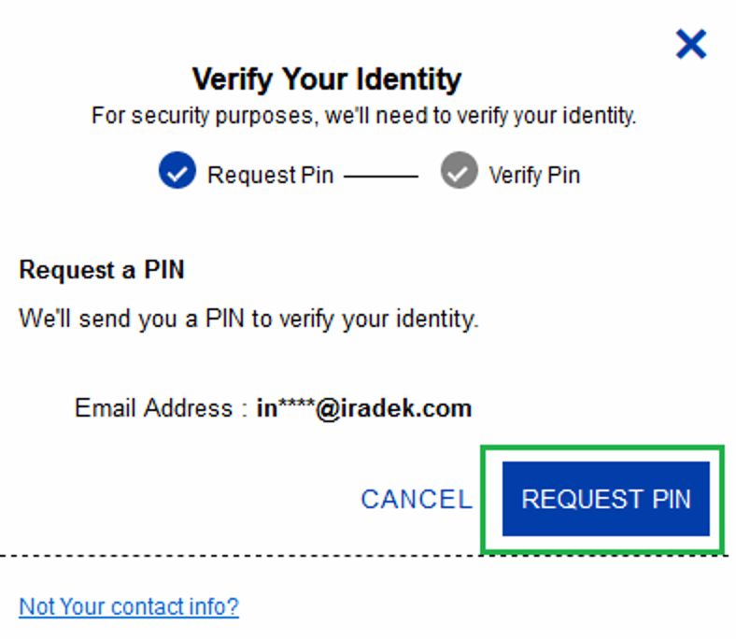
Task: Click the masked email in****@iradek.com
Action: tap(363, 408)
